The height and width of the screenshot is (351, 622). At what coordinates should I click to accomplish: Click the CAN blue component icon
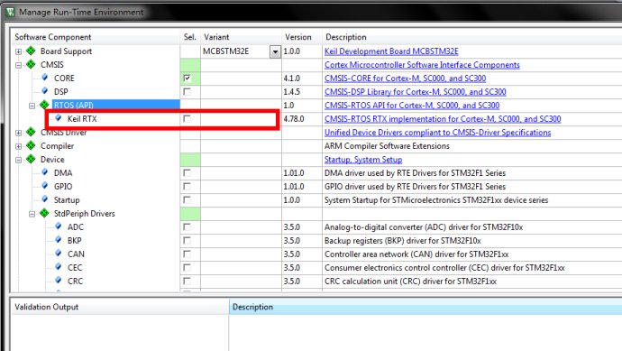pos(59,253)
